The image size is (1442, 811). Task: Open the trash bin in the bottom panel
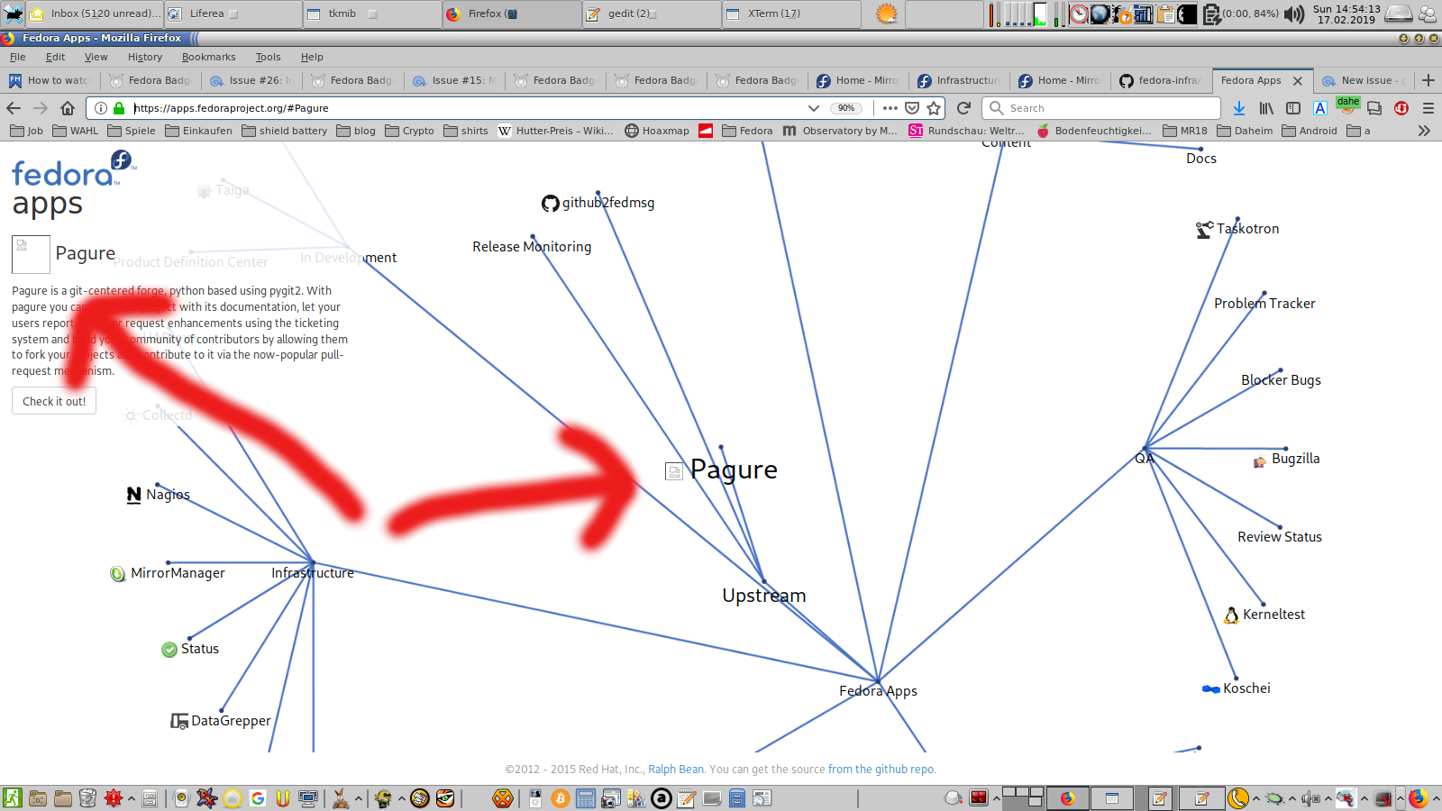[87, 798]
